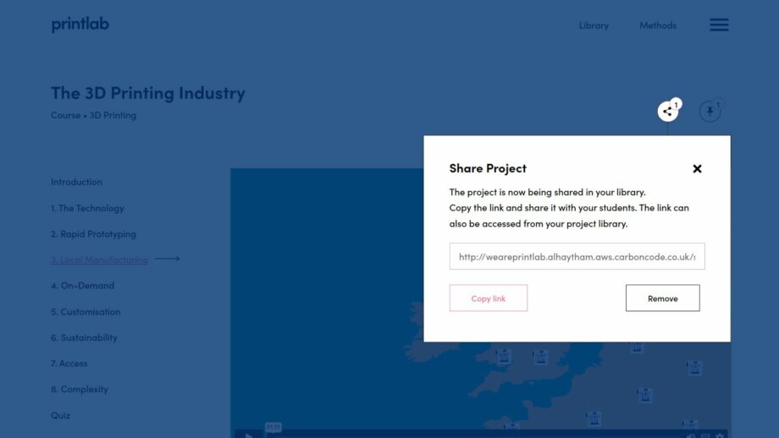
Task: Open chapter 6. Sustainability
Action: click(x=84, y=337)
